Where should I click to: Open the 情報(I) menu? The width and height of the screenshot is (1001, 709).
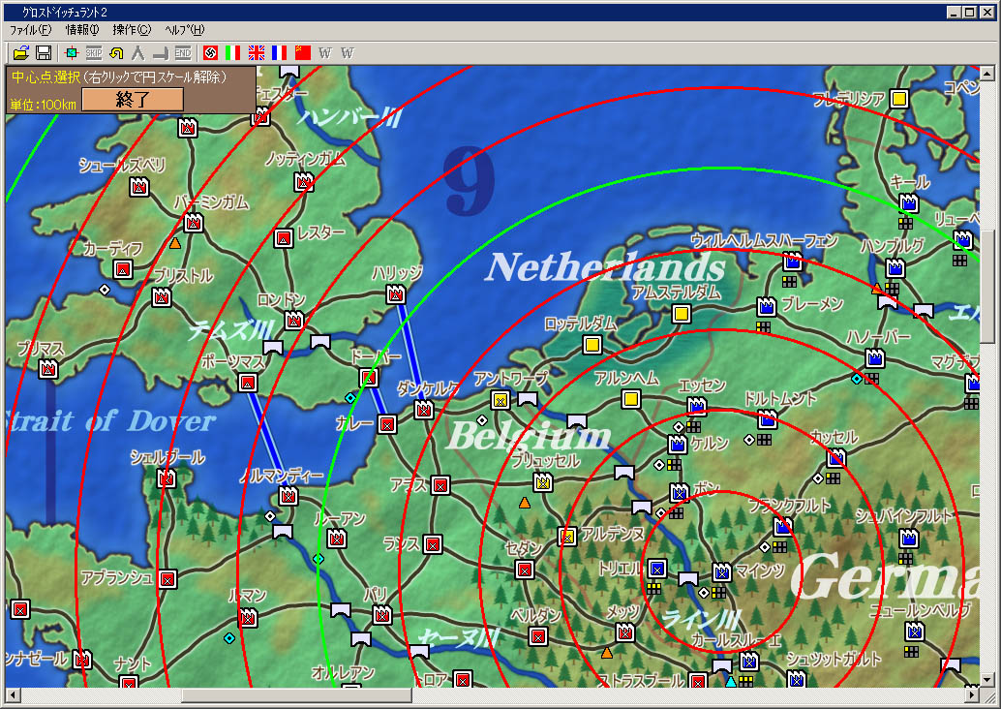(81, 30)
